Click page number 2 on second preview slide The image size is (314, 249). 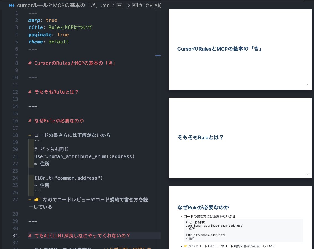[307, 174]
